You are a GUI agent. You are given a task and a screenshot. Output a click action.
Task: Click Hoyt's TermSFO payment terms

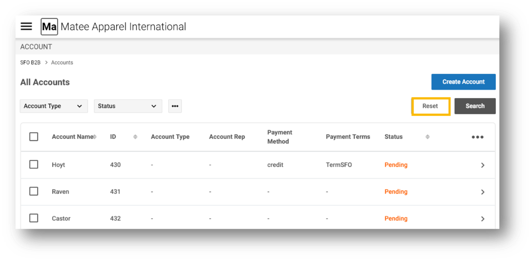(339, 165)
